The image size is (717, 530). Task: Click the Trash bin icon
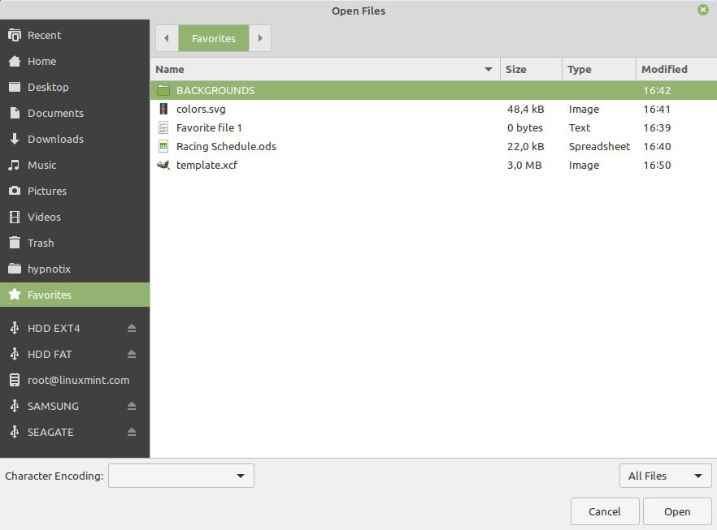pyautogui.click(x=15, y=243)
